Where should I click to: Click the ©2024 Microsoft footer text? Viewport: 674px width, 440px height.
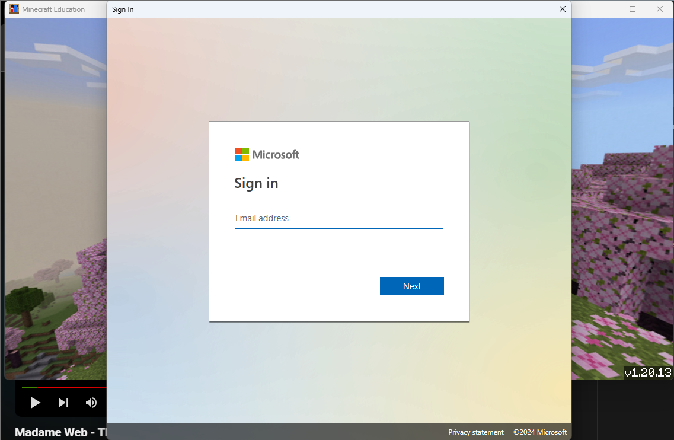540,432
